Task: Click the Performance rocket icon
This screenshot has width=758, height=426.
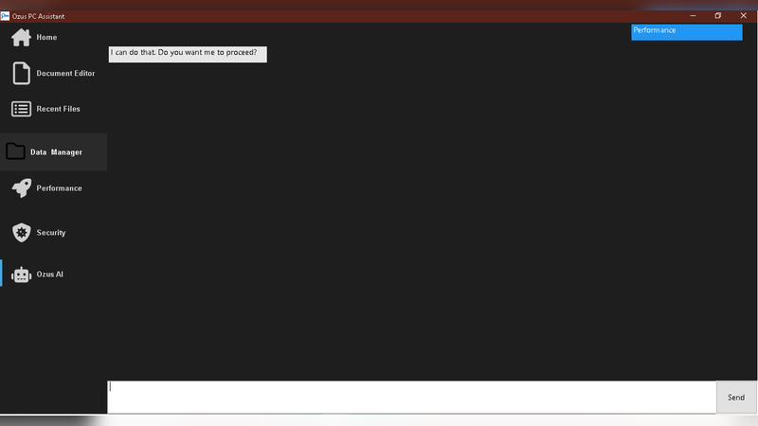Action: 21,188
